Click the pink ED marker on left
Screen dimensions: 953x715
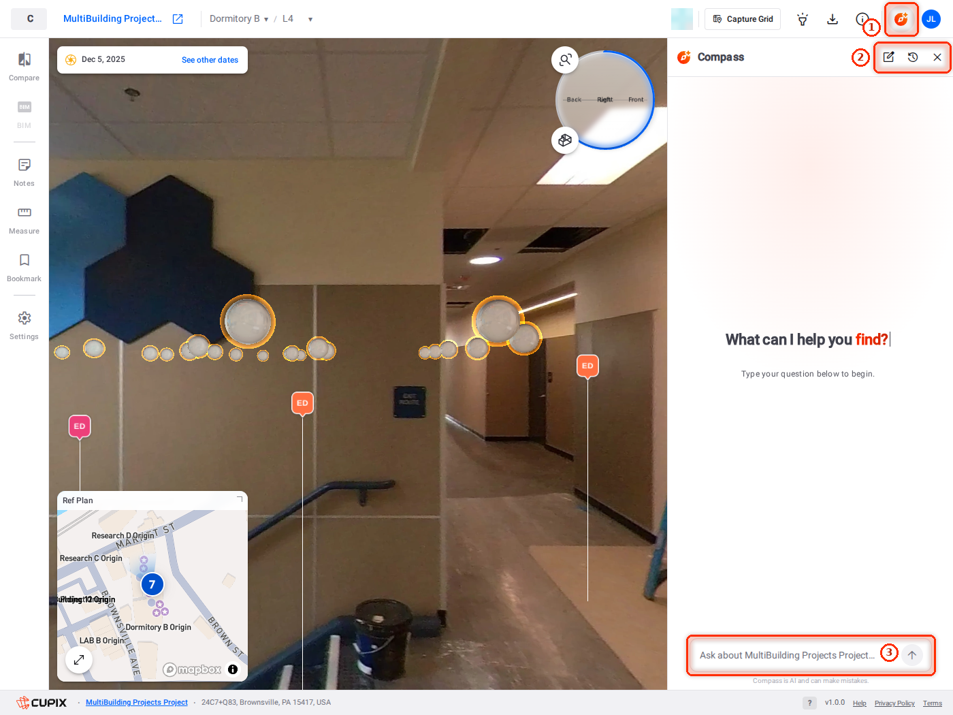(80, 426)
